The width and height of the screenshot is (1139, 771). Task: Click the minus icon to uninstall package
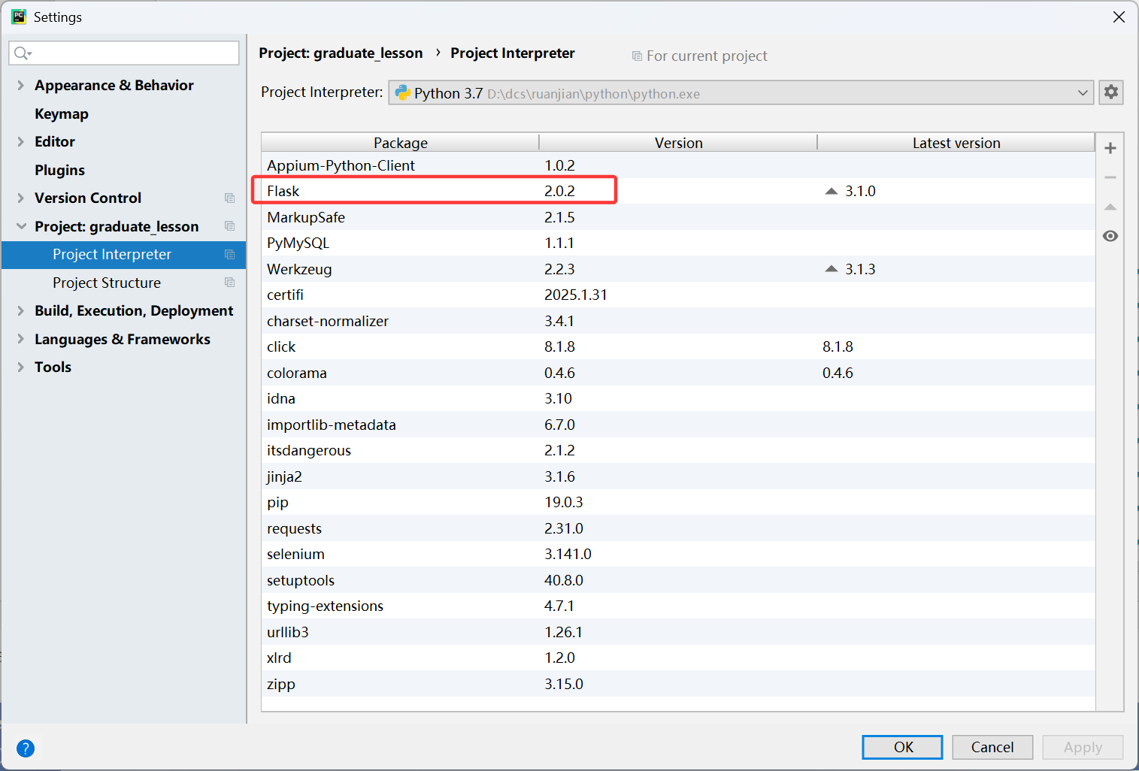pos(1110,177)
